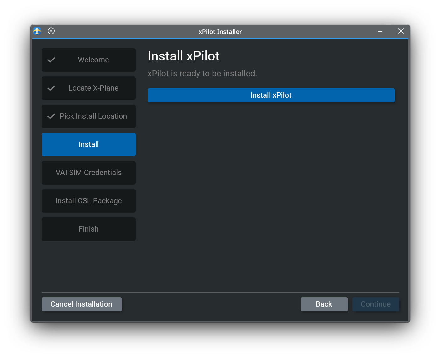Viewport: 441px width, 359px height.
Task: Minimize the xPilot Installer window
Action: point(380,31)
